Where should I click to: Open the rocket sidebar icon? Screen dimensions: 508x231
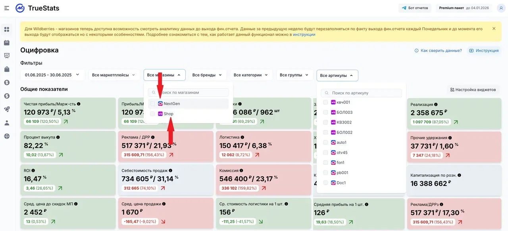click(x=7, y=109)
